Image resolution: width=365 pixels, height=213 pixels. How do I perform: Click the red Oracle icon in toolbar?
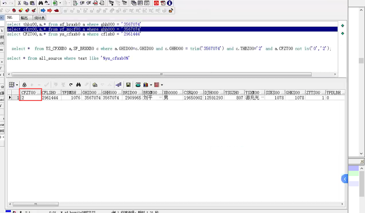156,3
